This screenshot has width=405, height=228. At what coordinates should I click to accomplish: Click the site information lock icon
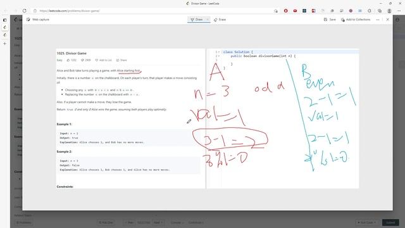point(35,11)
